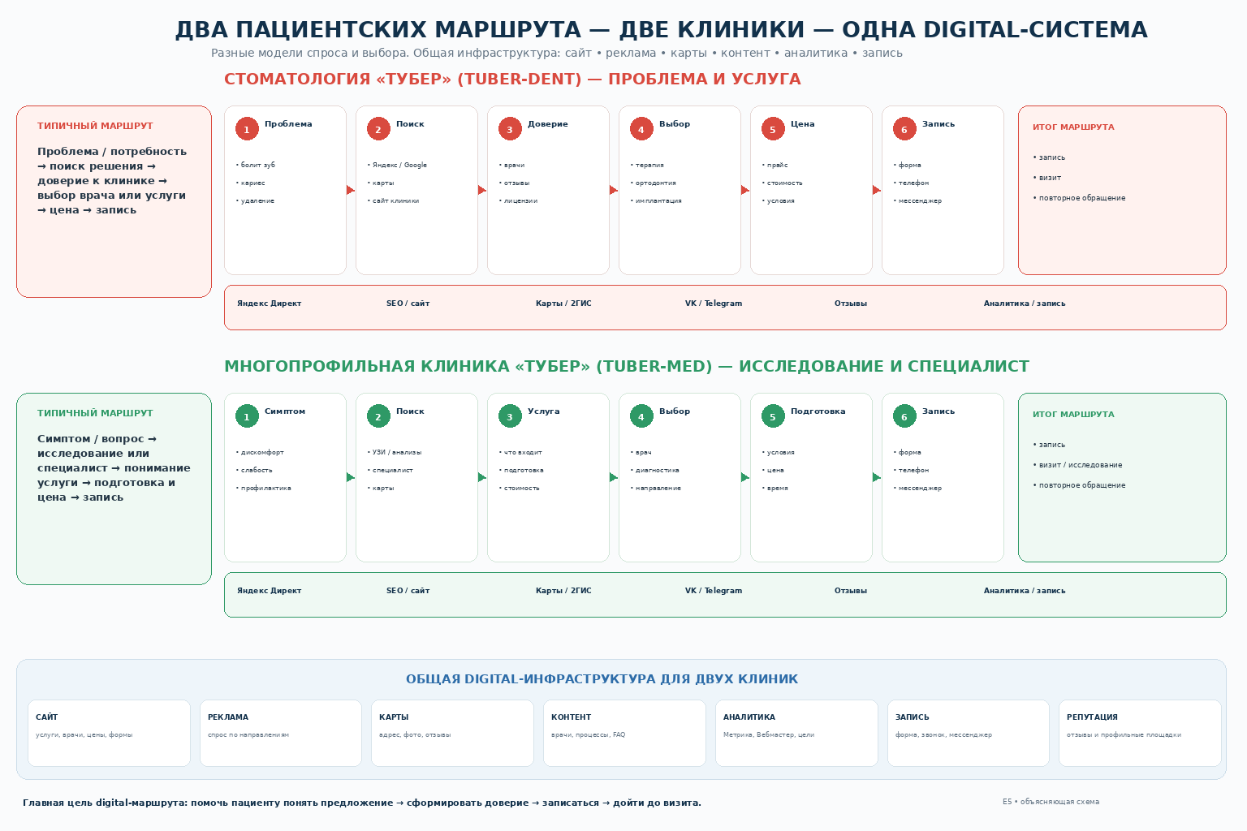1247x831 pixels.
Task: Click the 'прайс' bullet
Action: click(x=775, y=166)
